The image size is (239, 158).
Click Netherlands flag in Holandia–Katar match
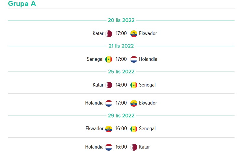point(109,147)
